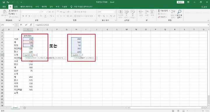Click the AutoSum (자동 합계) sigma button
The width and height of the screenshot is (210, 112).
pos(162,11)
